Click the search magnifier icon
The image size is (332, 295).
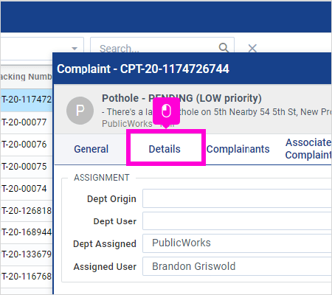point(224,47)
